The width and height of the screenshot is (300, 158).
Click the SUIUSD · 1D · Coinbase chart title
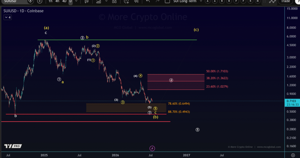pyautogui.click(x=23, y=11)
